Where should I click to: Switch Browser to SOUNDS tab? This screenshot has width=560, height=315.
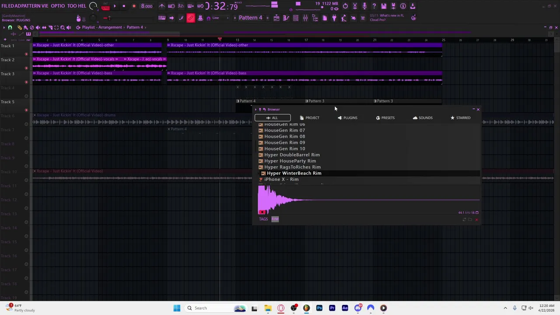coord(423,118)
